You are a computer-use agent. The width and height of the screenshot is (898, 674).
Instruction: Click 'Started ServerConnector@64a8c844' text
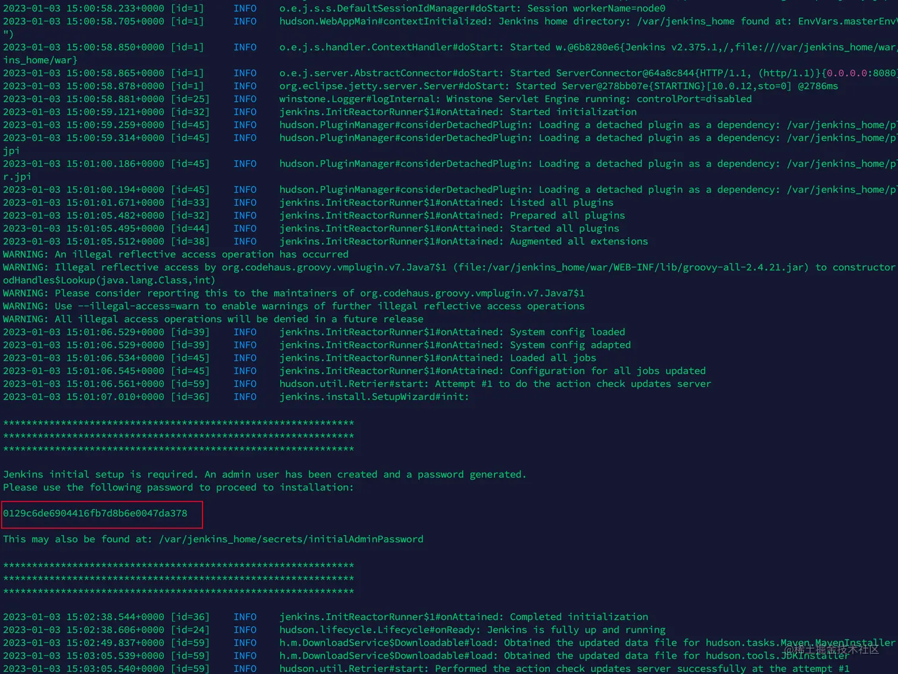click(x=602, y=73)
